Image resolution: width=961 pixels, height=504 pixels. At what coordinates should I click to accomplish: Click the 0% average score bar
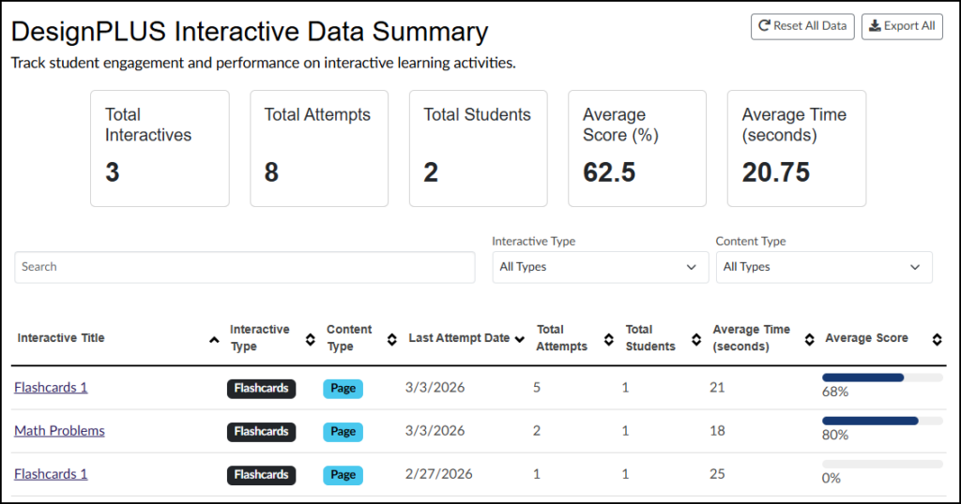click(x=882, y=465)
